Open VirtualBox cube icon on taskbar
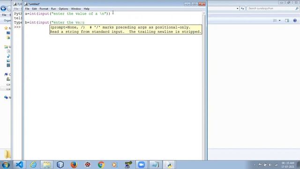 pyautogui.click(x=60, y=165)
